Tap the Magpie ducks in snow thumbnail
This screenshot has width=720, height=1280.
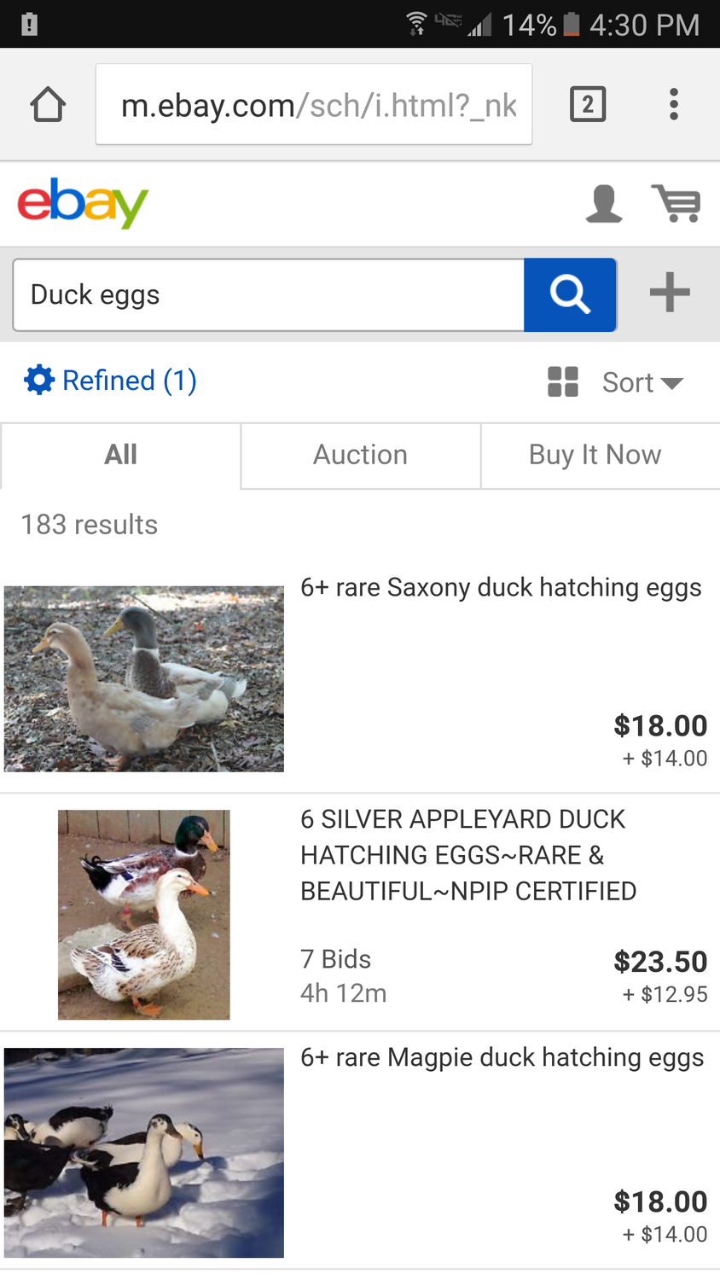pos(144,1152)
